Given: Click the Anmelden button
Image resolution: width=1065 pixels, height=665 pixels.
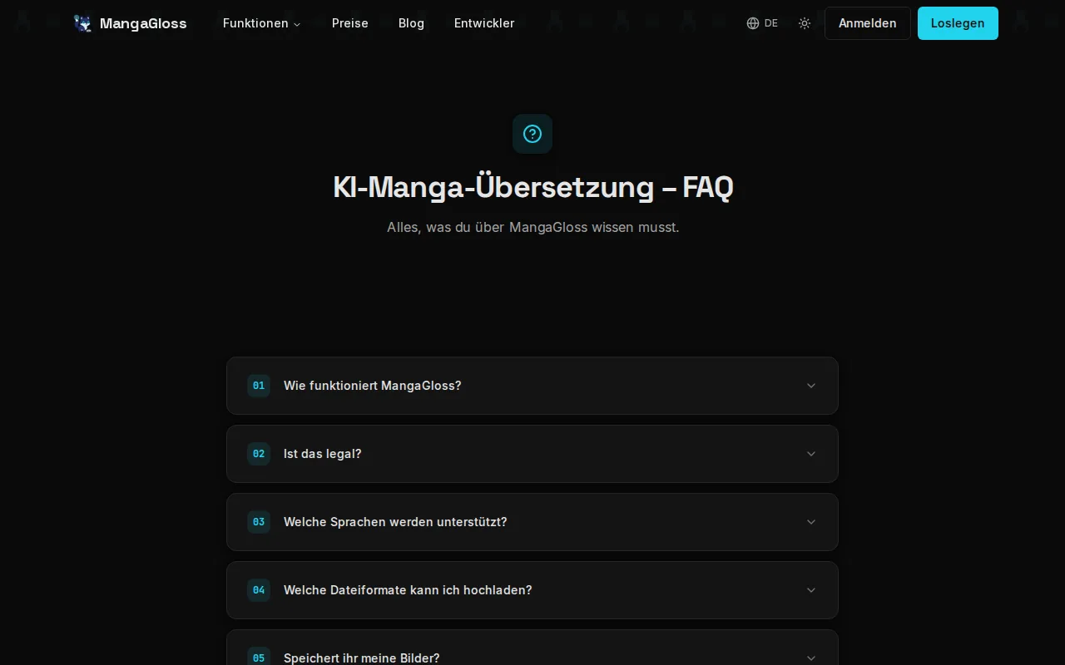Looking at the screenshot, I should pyautogui.click(x=868, y=23).
